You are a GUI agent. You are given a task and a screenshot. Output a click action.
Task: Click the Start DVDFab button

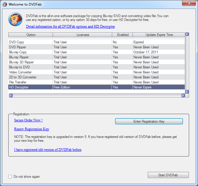[x=168, y=175]
